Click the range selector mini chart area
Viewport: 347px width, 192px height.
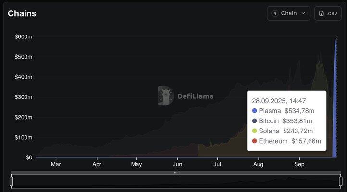pos(176,181)
